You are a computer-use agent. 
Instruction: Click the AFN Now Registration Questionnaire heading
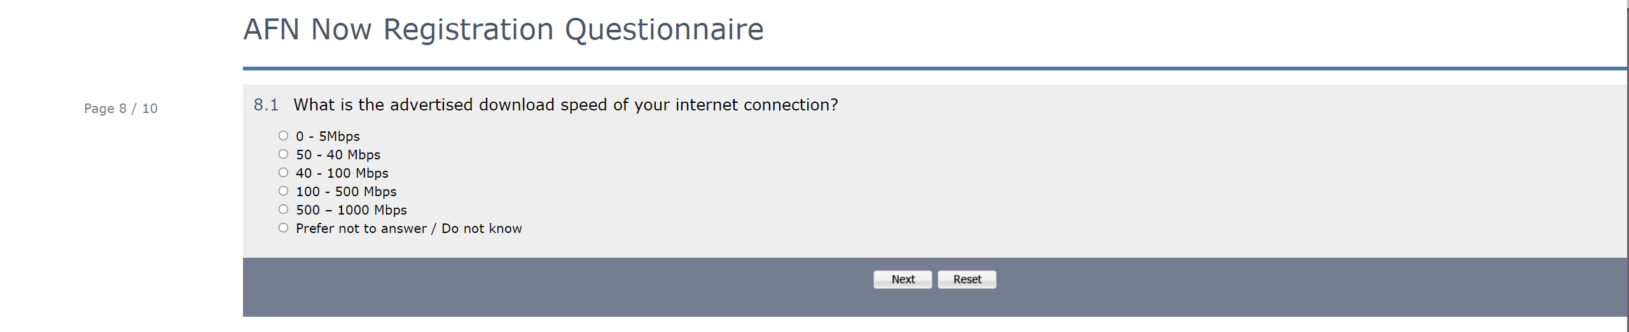tap(503, 30)
